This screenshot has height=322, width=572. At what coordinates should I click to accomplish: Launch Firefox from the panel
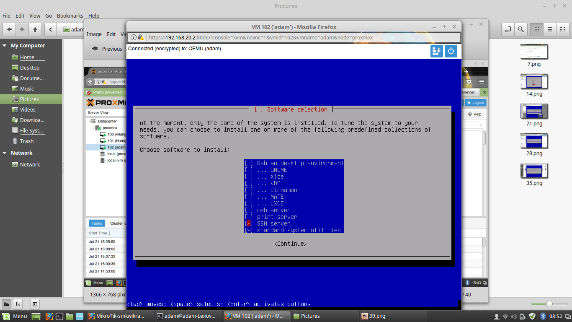[x=49, y=316]
